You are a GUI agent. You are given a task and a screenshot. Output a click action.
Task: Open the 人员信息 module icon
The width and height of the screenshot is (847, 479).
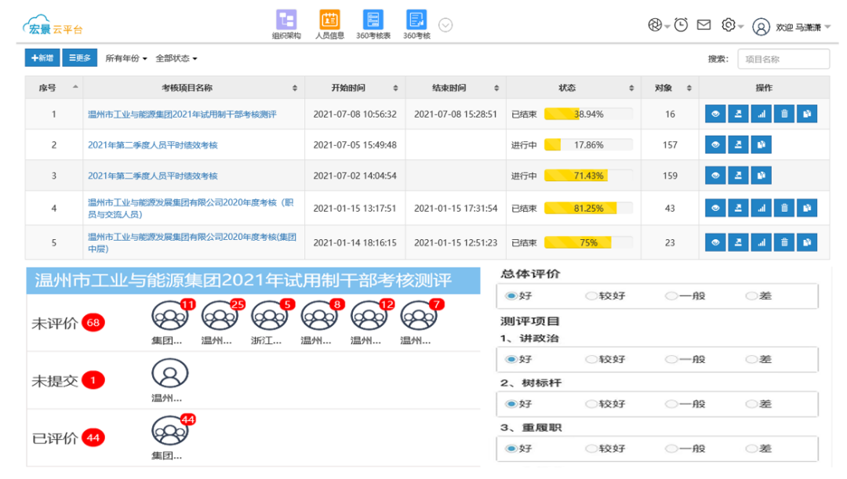(x=329, y=21)
